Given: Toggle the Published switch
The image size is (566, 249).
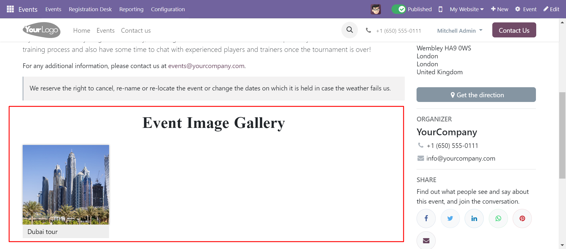Looking at the screenshot, I should (399, 9).
